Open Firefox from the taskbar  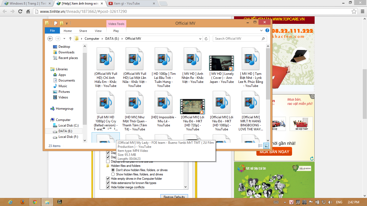pyautogui.click(x=23, y=202)
